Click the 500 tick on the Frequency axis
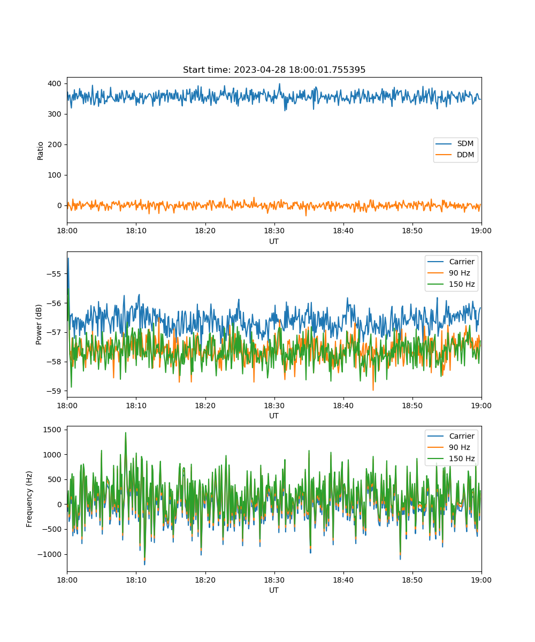The image size is (535, 642). [x=56, y=479]
